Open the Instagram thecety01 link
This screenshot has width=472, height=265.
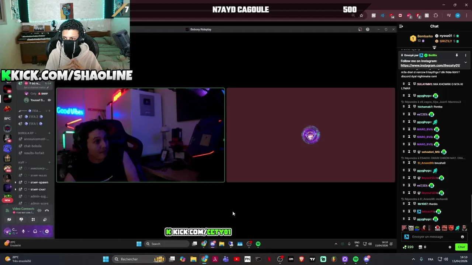point(430,66)
